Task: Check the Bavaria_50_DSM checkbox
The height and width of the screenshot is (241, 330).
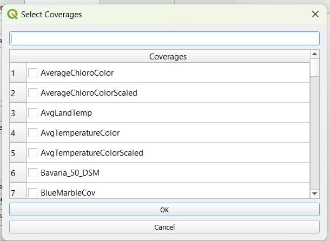Action: (x=33, y=173)
